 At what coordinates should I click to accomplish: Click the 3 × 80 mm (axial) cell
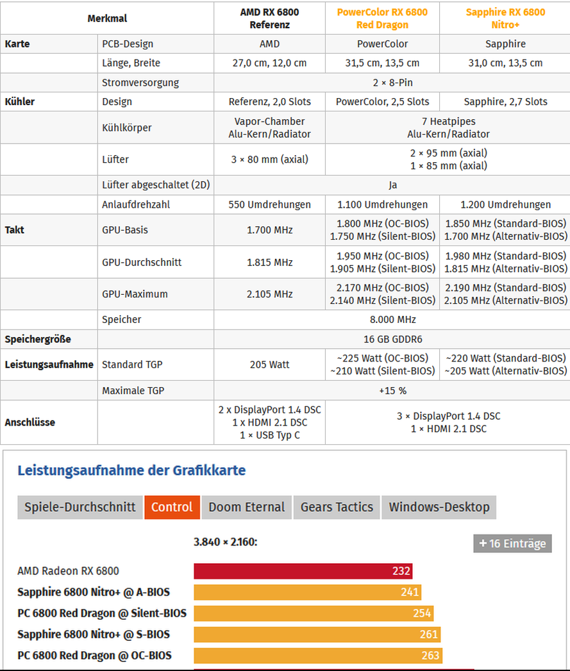269,159
